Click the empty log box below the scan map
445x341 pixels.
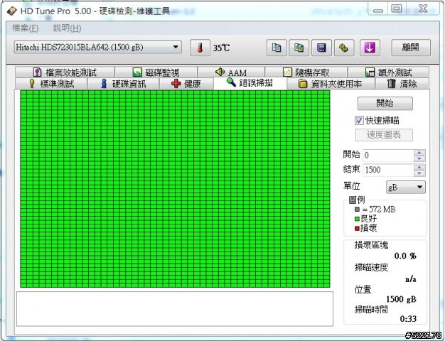pyautogui.click(x=175, y=308)
